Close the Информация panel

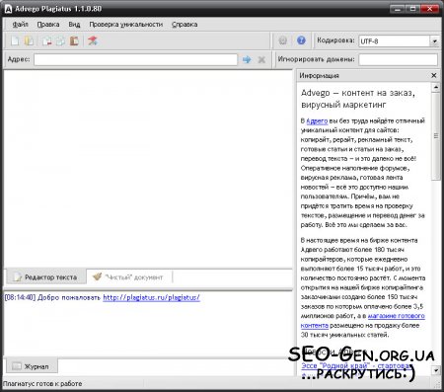pyautogui.click(x=434, y=75)
